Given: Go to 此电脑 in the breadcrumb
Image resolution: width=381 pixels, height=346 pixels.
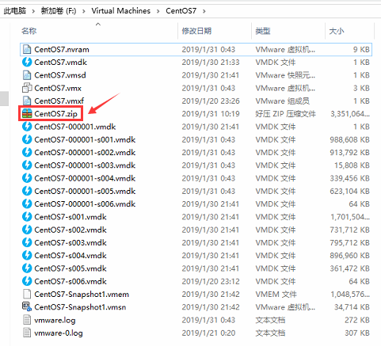Looking at the screenshot, I should coord(15,11).
